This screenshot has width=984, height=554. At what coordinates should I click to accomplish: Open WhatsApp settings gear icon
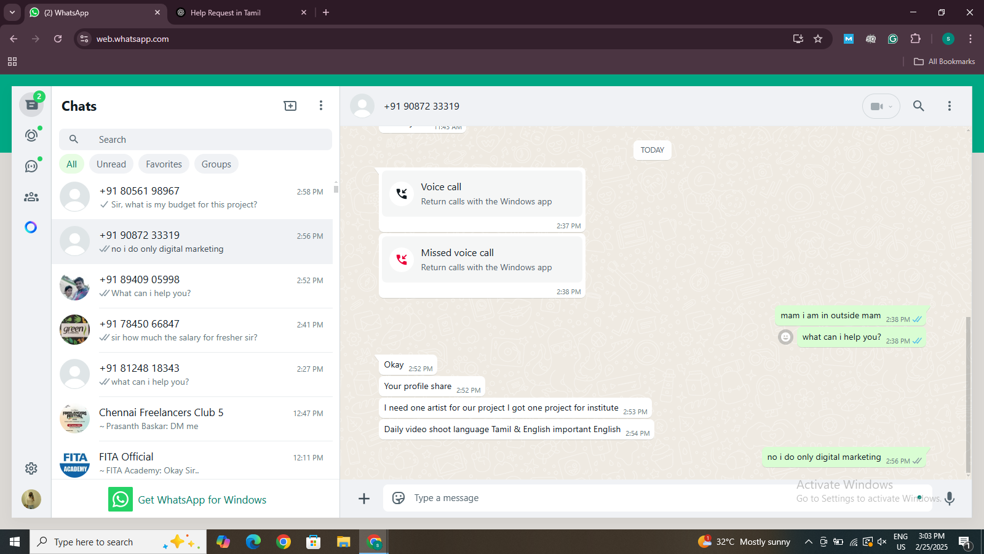coord(31,468)
